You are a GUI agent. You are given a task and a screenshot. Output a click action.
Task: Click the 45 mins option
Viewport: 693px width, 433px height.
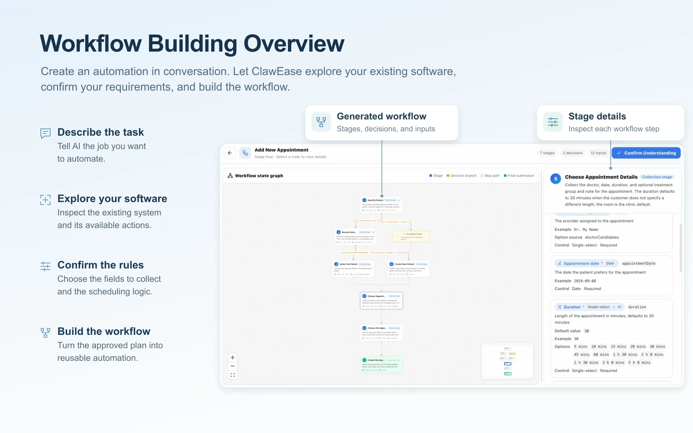581,355
